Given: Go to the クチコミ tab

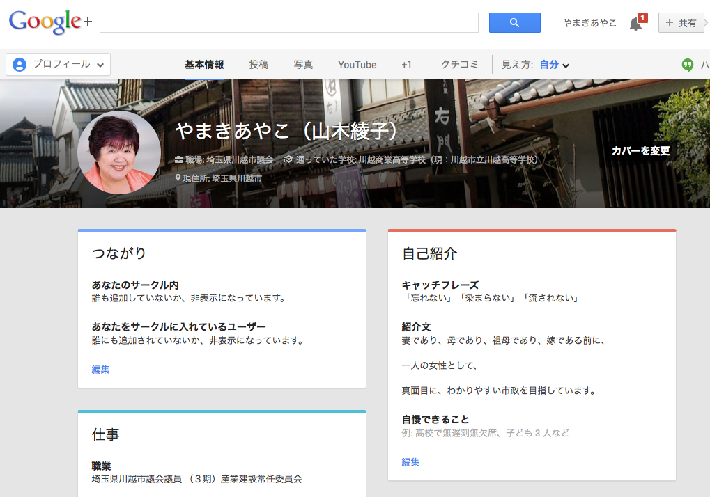Looking at the screenshot, I should 459,65.
